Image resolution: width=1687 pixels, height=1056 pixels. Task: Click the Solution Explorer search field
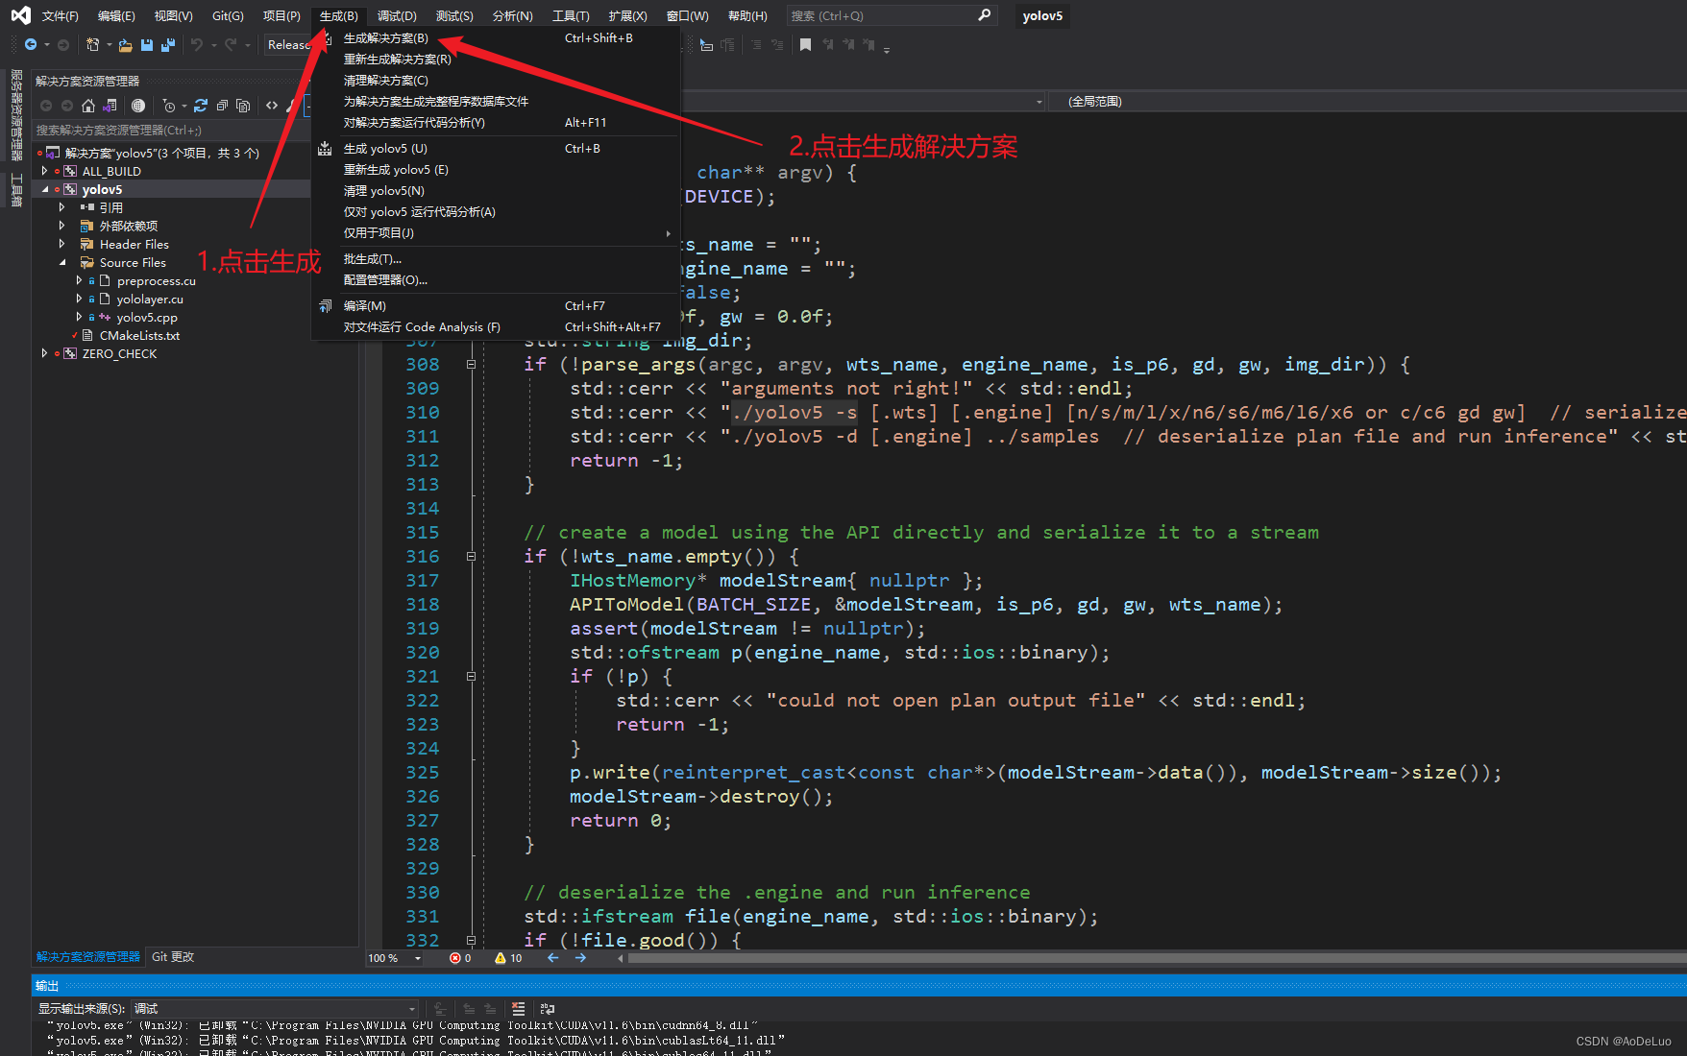click(x=171, y=130)
